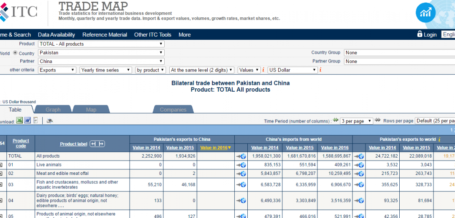This screenshot has height=218, width=455.
Task: Select the Country radio button
Action: [15, 53]
